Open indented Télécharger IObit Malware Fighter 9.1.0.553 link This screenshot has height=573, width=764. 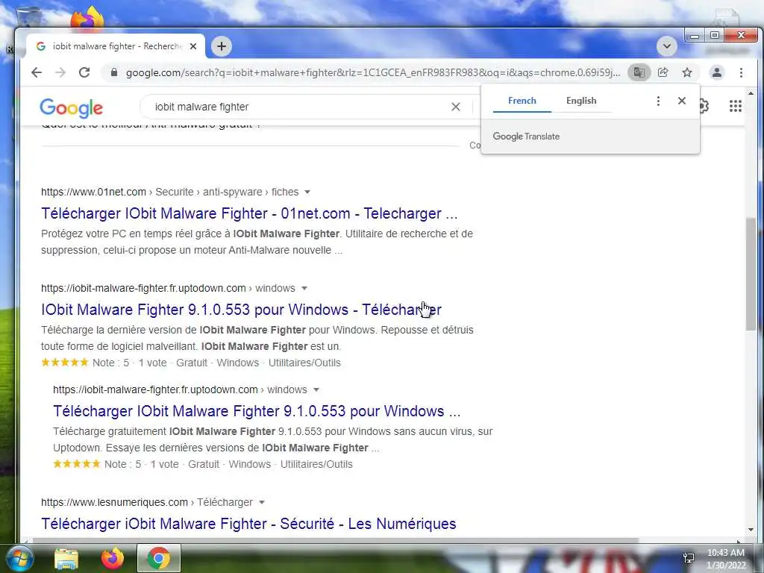click(x=257, y=411)
